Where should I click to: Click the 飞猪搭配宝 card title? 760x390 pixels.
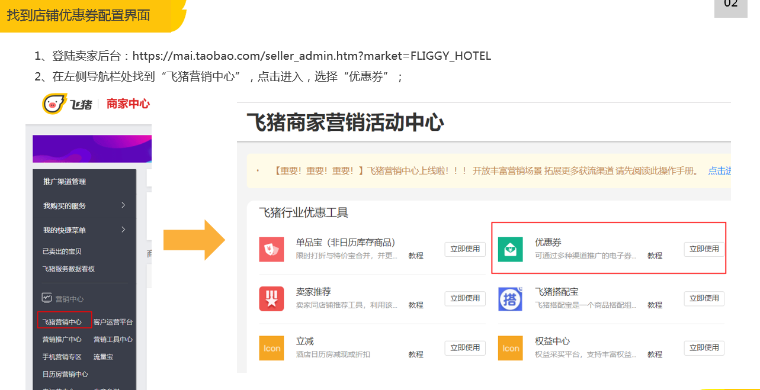[x=557, y=291]
